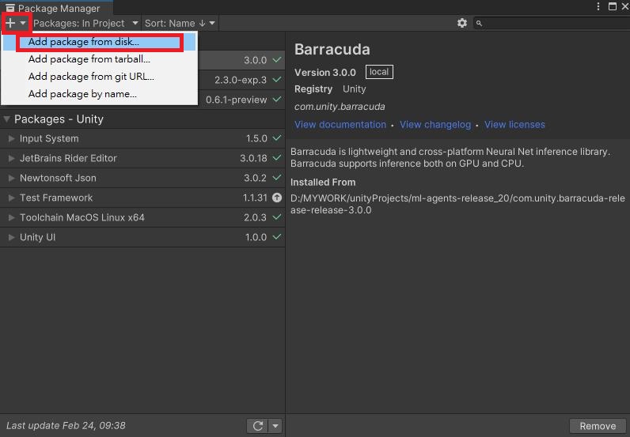Select the Test Framework package
Screen dimensions: 630x437
[x=142, y=198]
